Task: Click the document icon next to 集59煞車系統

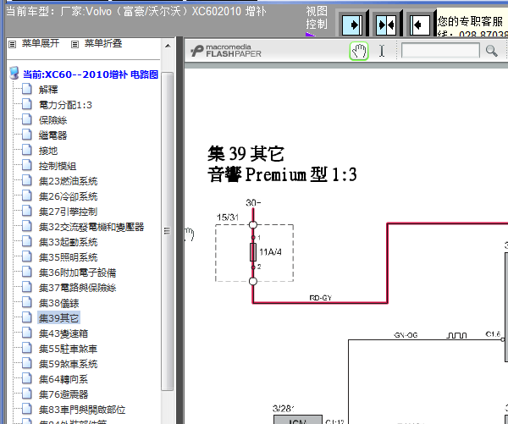Action: (27, 363)
